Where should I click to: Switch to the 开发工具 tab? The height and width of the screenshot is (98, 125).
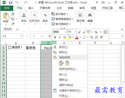107,8
